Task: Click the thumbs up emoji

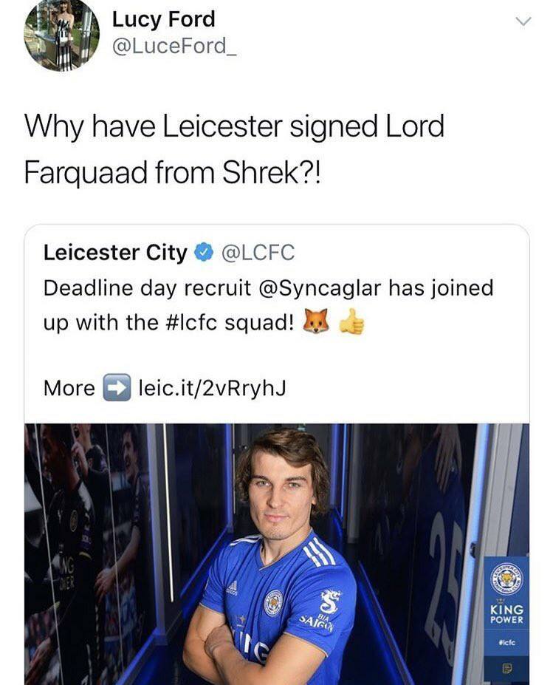Action: tap(351, 322)
